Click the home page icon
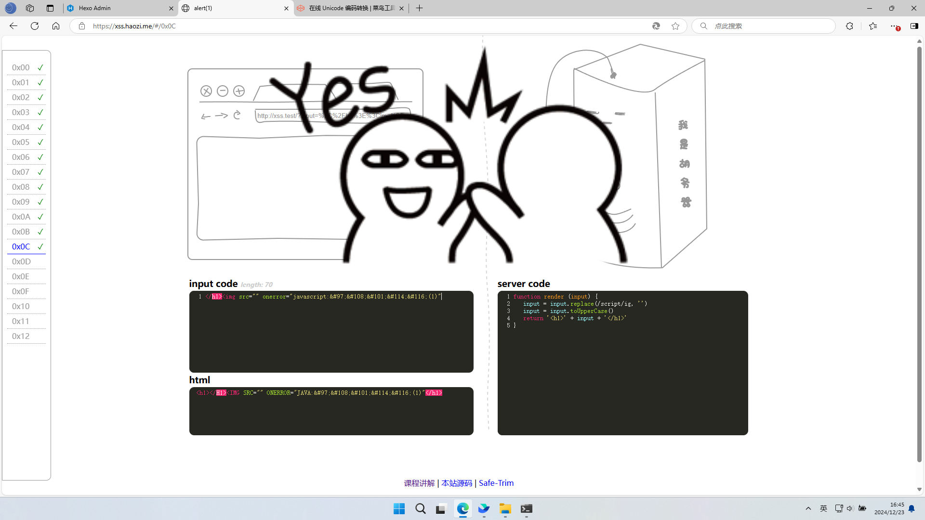This screenshot has width=925, height=520. [x=56, y=26]
